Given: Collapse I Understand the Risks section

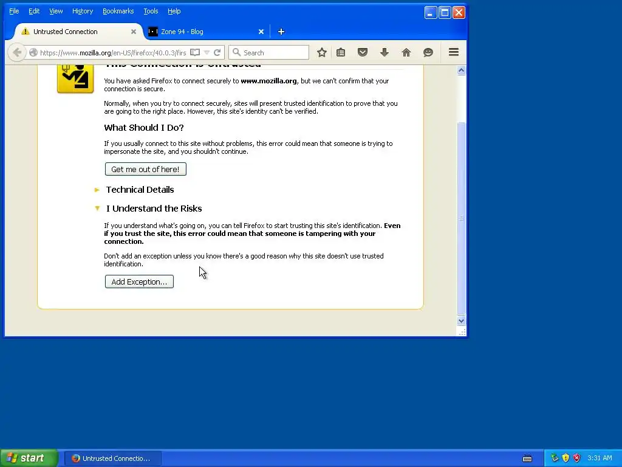Looking at the screenshot, I should click(149, 209).
